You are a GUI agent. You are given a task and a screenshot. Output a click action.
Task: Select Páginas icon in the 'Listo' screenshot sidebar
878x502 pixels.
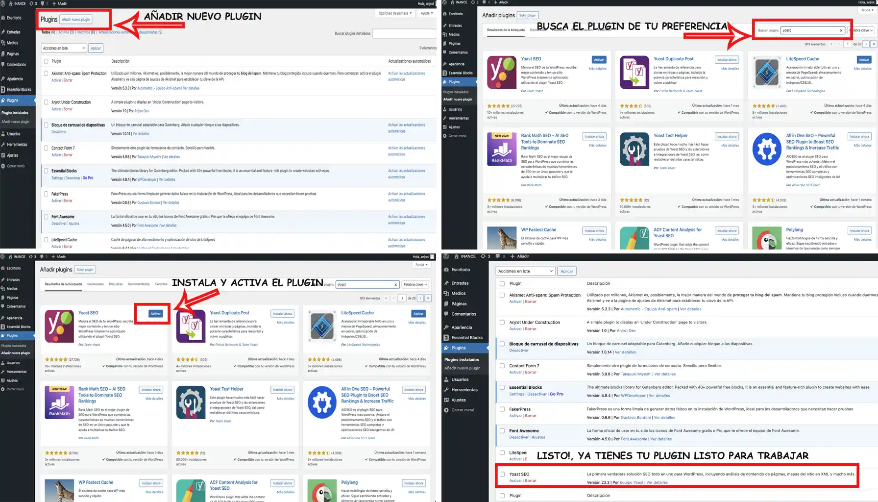coord(446,304)
